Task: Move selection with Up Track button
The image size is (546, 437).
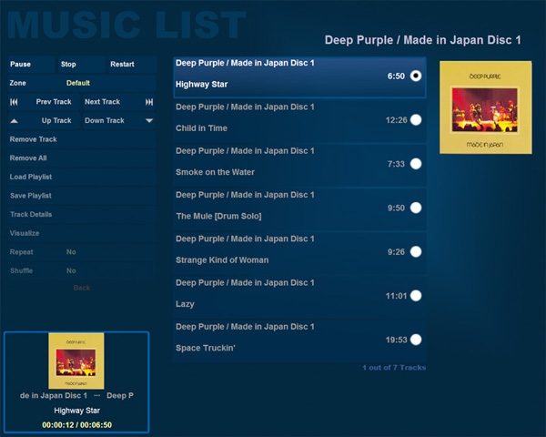Action: coord(45,120)
